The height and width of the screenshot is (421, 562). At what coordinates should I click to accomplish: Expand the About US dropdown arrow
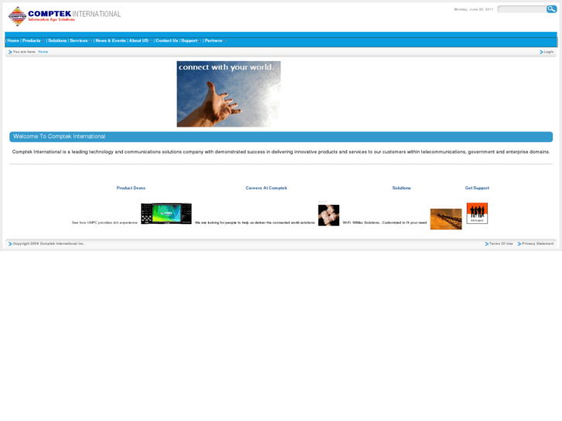[151, 41]
